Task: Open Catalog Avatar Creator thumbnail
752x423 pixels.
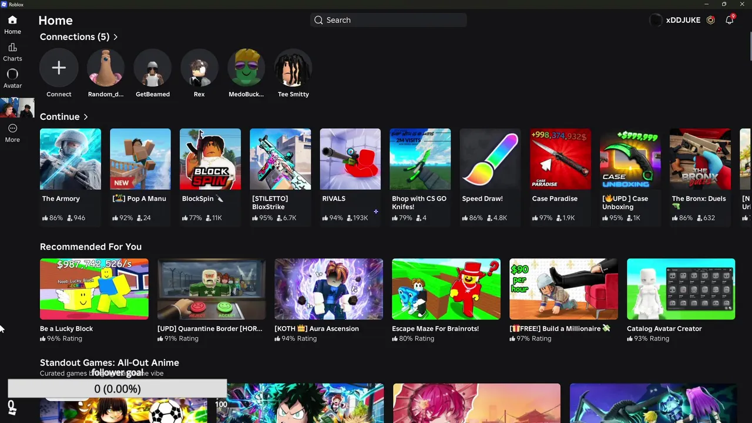Action: pyautogui.click(x=681, y=289)
